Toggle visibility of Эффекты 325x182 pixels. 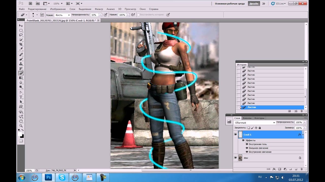pos(243,140)
